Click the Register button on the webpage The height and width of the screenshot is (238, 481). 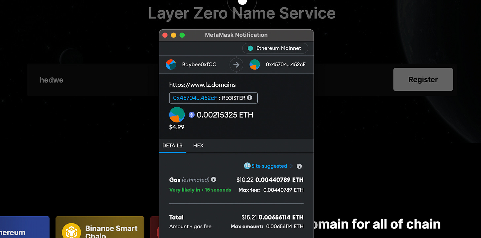click(x=423, y=79)
